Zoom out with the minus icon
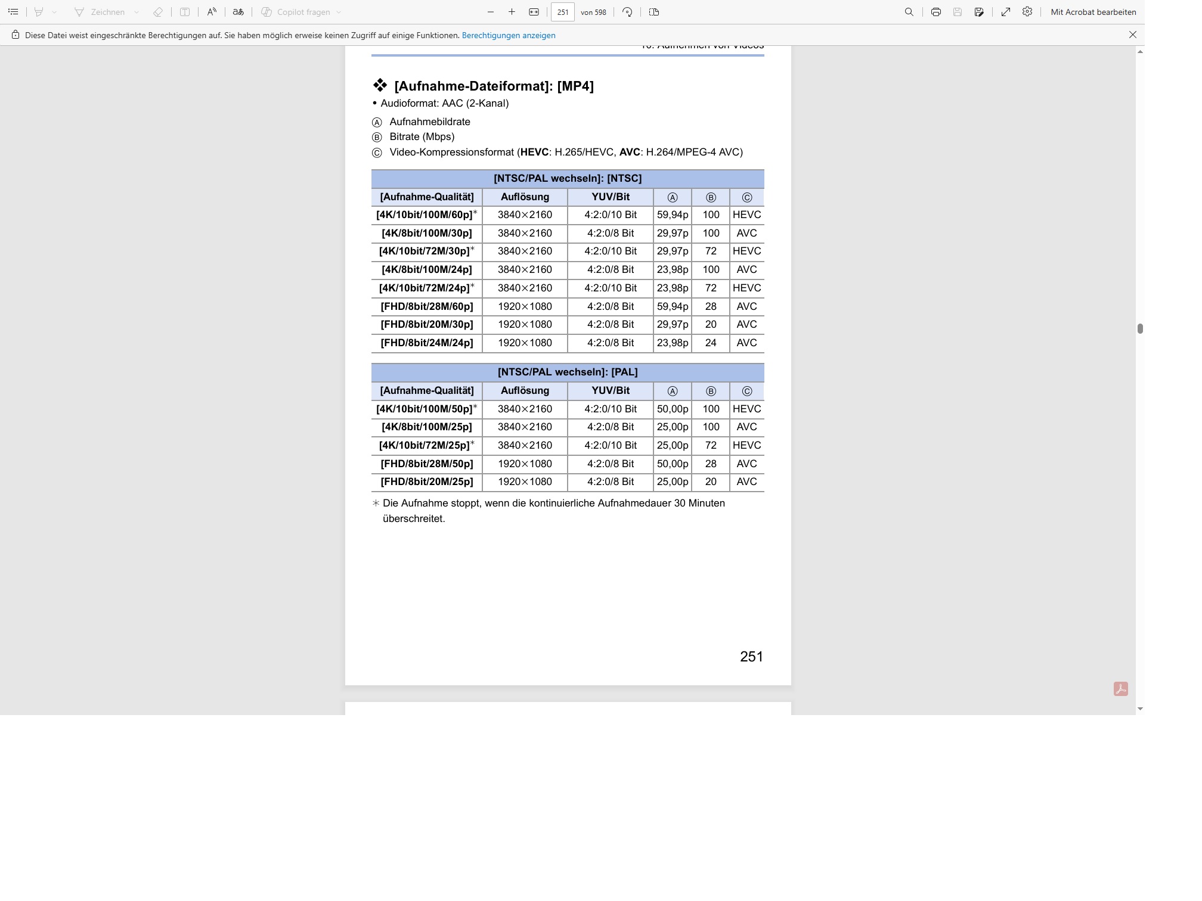The width and height of the screenshot is (1202, 901). pyautogui.click(x=491, y=12)
